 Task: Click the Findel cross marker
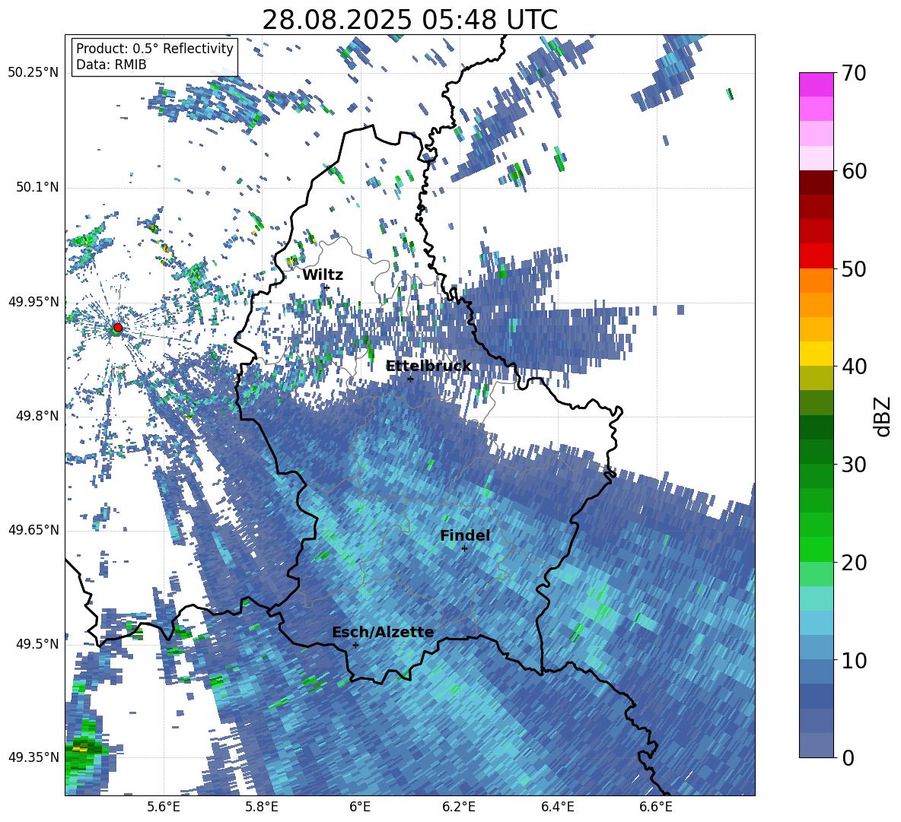point(464,549)
